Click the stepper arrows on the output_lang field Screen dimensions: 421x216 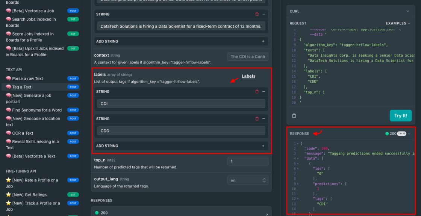tap(265, 180)
